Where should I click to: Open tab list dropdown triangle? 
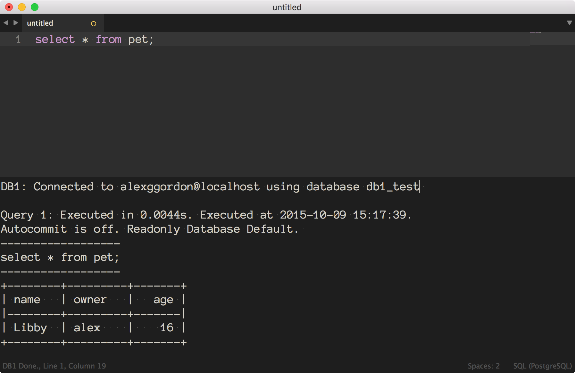569,23
